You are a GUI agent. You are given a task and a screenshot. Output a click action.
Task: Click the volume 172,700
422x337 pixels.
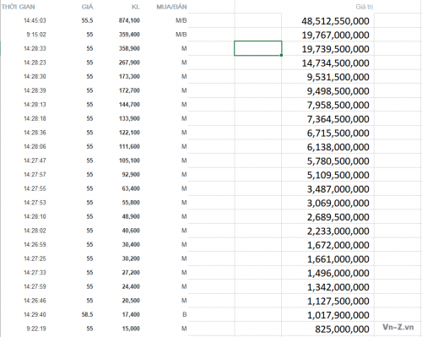pos(129,90)
